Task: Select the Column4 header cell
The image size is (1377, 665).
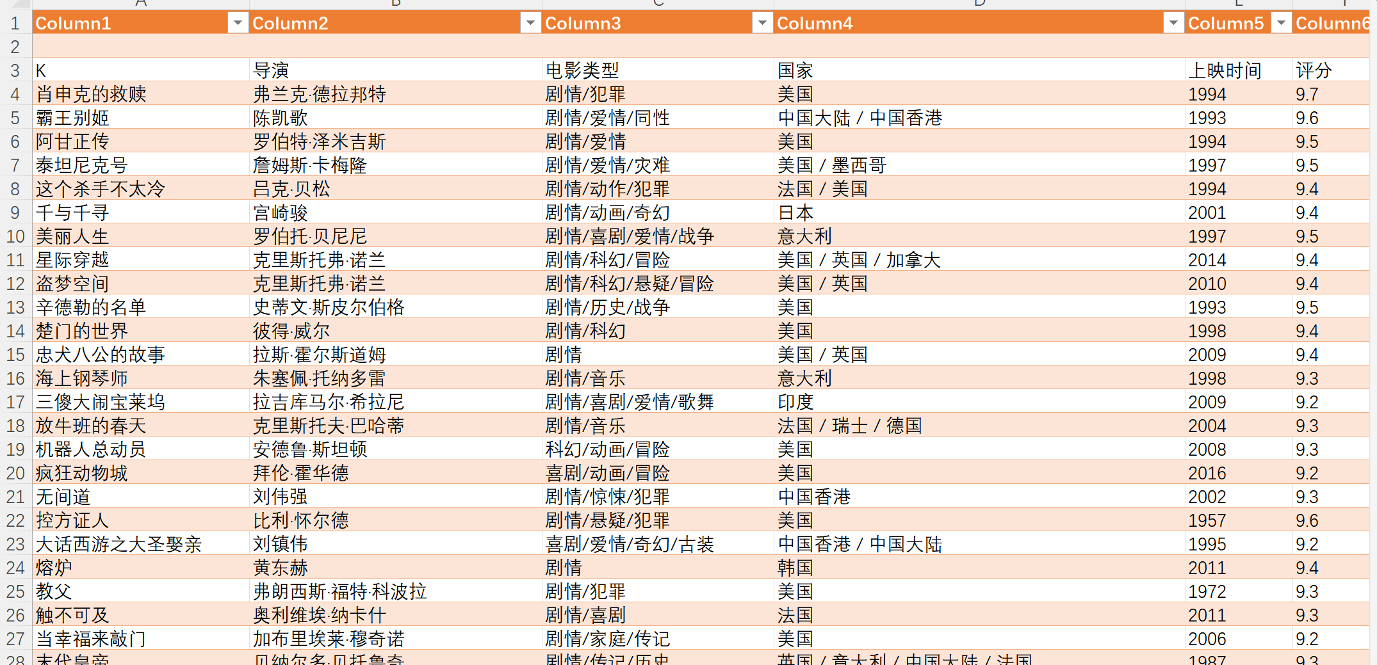Action: pos(980,23)
